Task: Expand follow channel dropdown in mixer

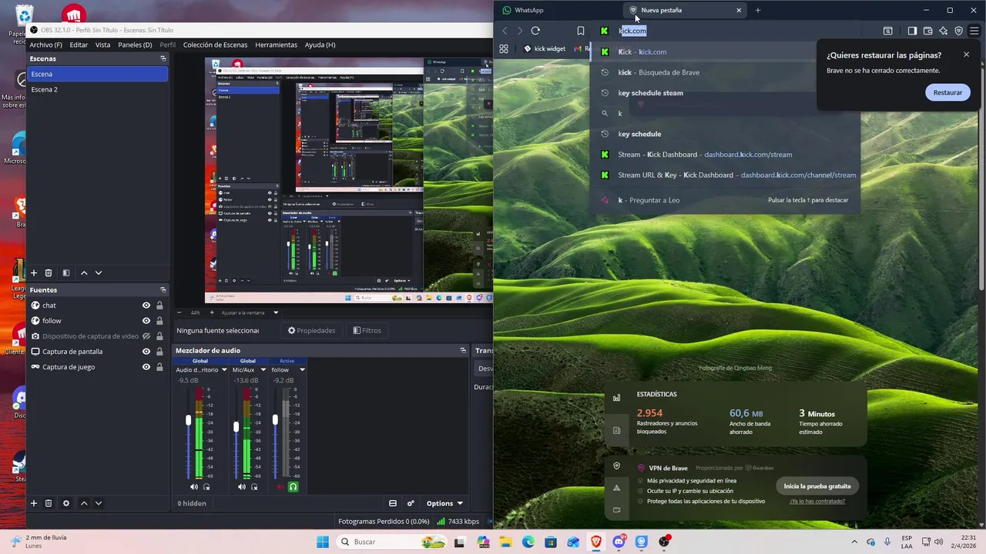Action: pos(302,370)
